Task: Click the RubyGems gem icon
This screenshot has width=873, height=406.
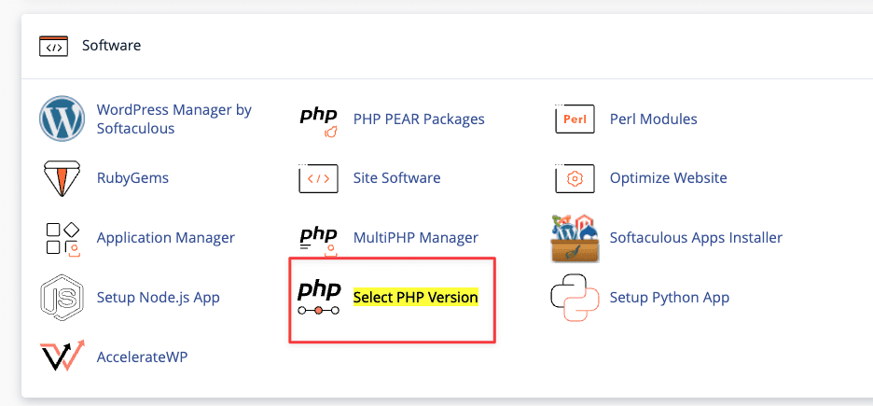Action: pos(62,178)
